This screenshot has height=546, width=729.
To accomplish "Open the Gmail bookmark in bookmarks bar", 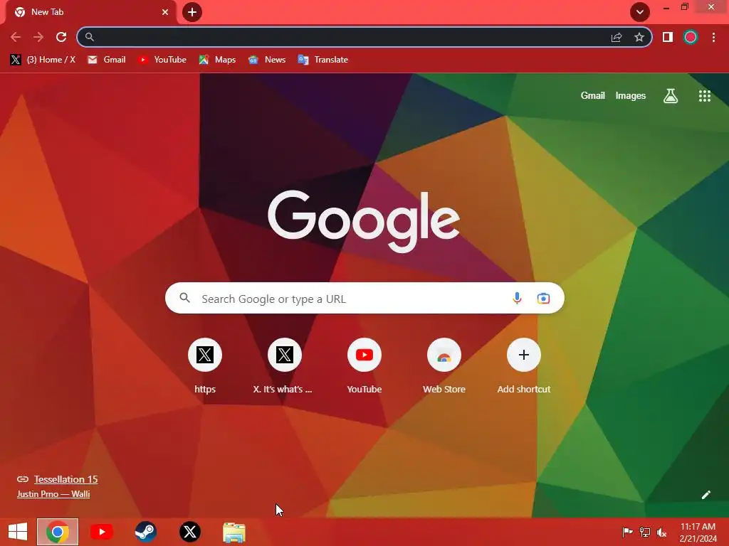I will tap(107, 60).
